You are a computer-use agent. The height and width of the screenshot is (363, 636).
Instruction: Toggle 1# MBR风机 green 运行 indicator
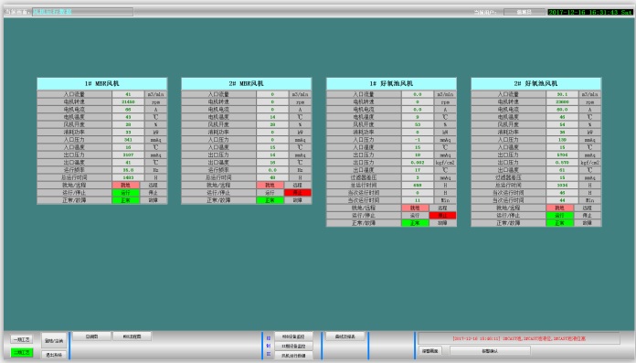coord(126,192)
